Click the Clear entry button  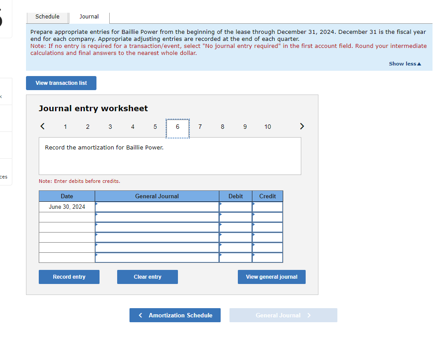click(x=147, y=277)
